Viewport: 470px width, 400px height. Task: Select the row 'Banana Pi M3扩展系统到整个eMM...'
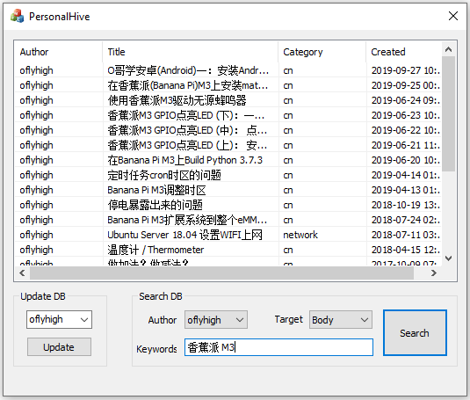[x=228, y=220]
